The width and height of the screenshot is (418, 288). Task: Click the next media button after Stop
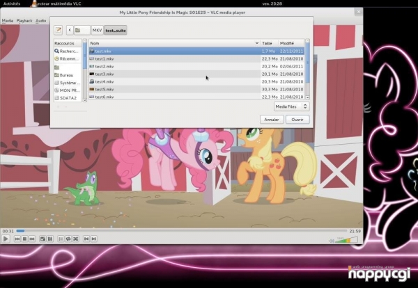click(x=32, y=239)
